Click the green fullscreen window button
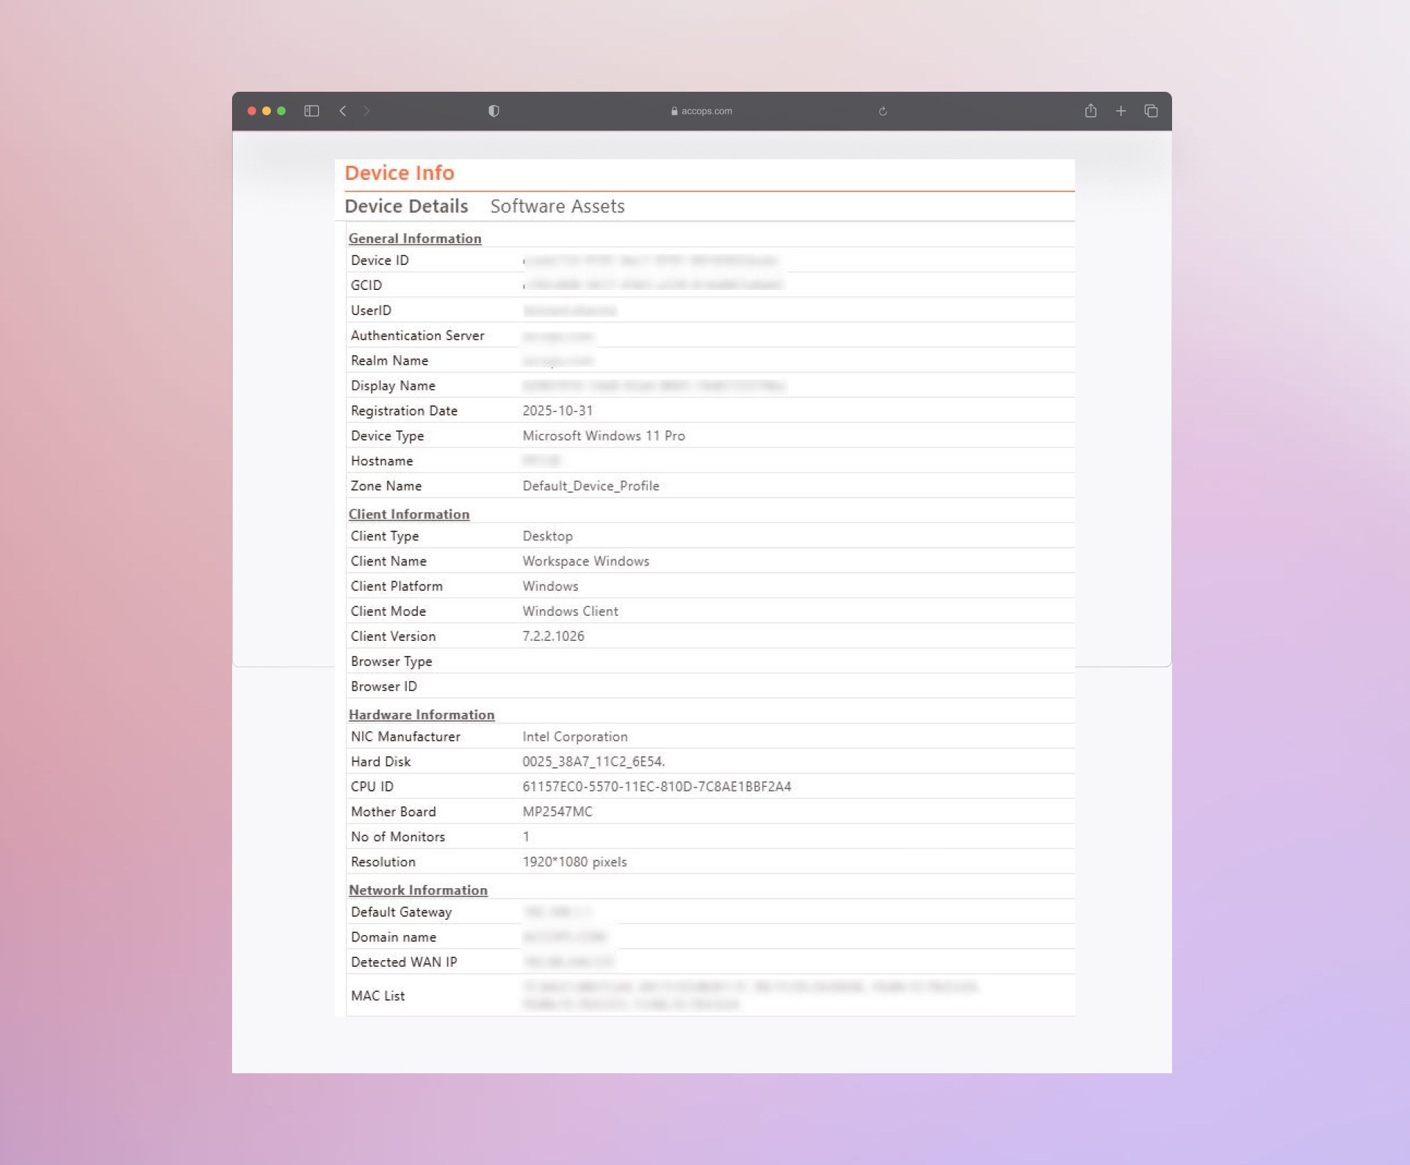1410x1165 pixels. pyautogui.click(x=281, y=111)
